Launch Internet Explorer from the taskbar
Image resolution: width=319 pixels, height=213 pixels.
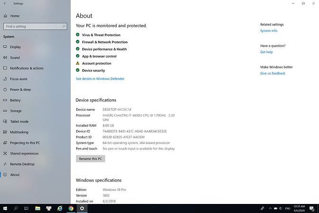(60, 208)
